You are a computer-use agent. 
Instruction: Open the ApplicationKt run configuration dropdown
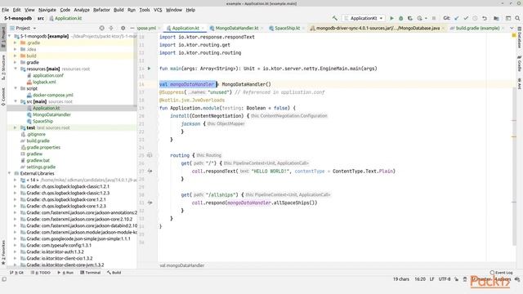point(364,18)
